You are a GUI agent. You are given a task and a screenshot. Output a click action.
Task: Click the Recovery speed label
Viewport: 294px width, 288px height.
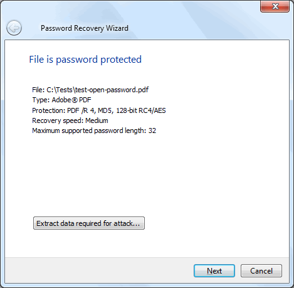coord(58,120)
